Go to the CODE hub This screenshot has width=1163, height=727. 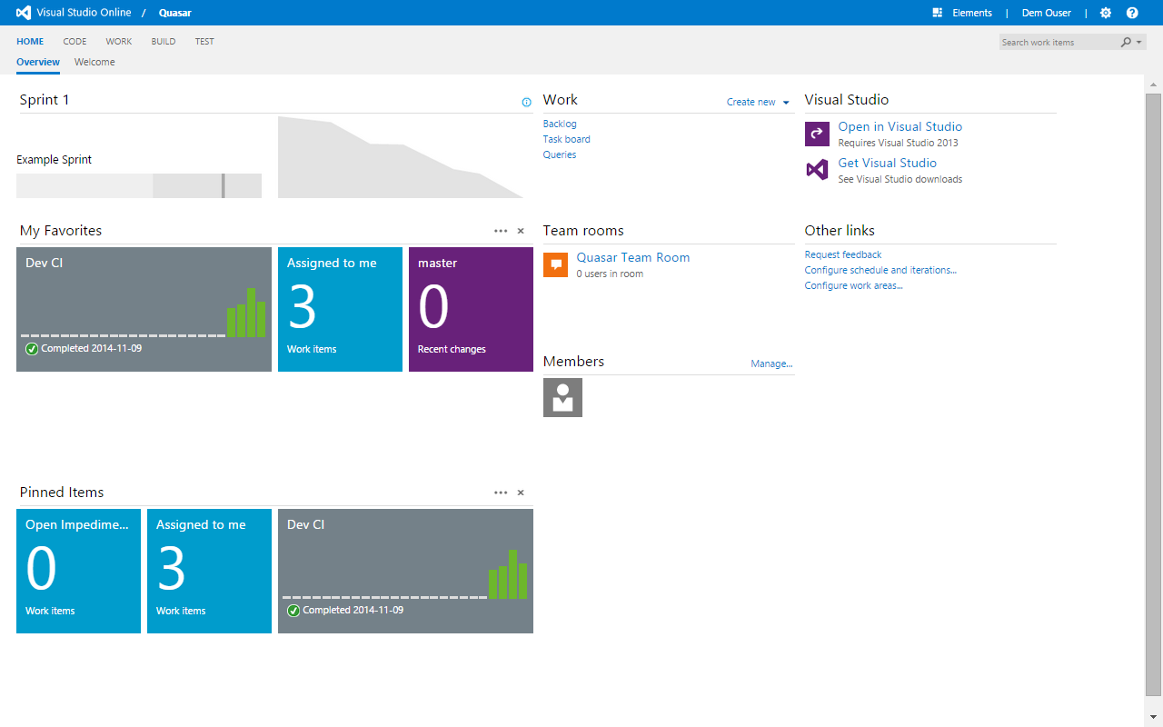(x=75, y=42)
